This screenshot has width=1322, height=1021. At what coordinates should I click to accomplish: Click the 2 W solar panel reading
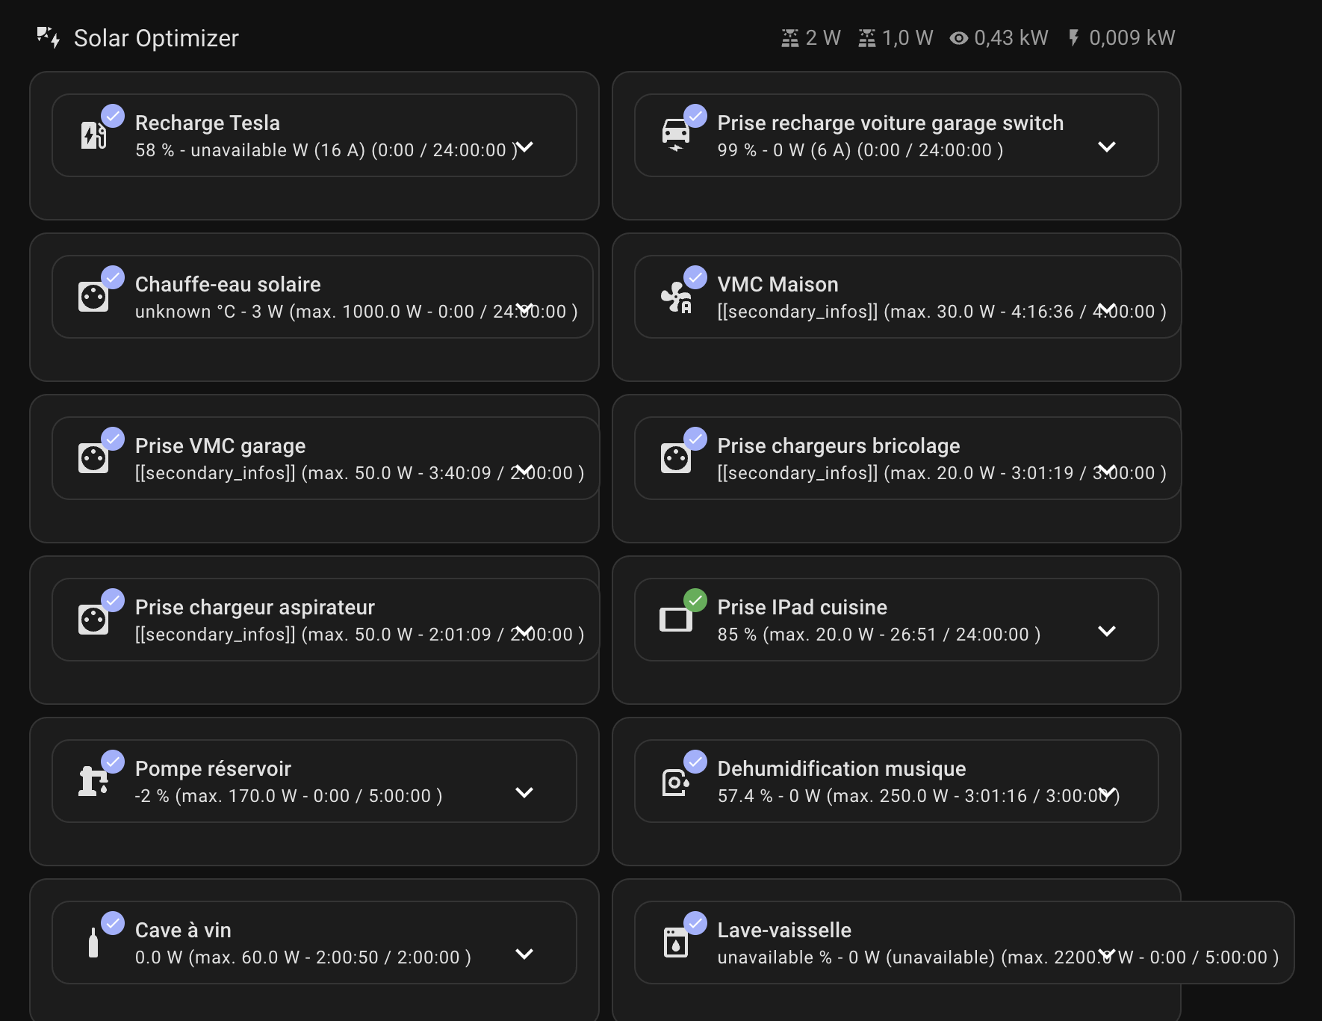tap(811, 37)
